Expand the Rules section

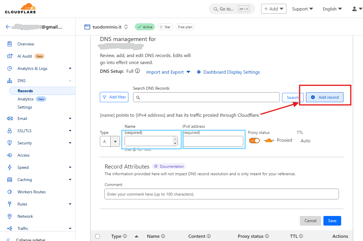tap(70, 204)
